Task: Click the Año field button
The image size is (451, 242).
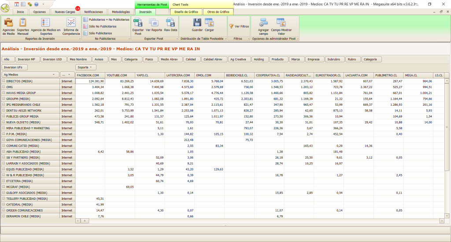Action: coord(7,59)
